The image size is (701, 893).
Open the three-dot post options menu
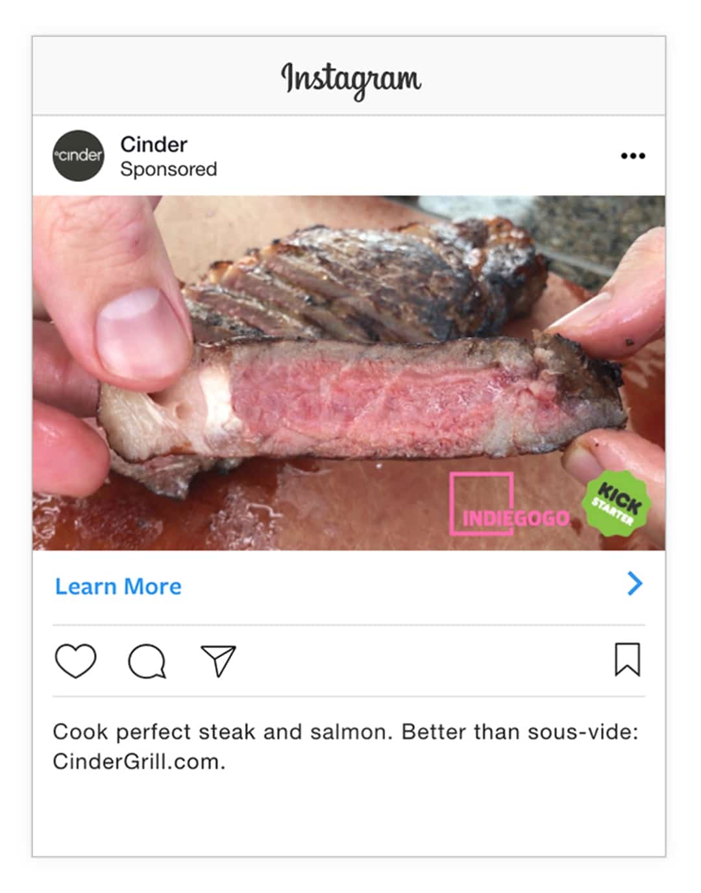pyautogui.click(x=633, y=156)
